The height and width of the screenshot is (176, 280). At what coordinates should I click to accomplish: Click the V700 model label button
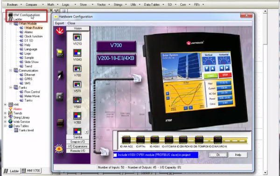coord(116,46)
